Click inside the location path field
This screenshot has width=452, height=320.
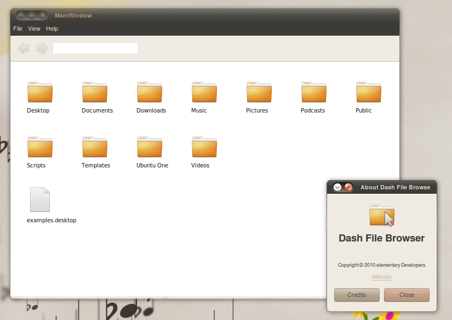pyautogui.click(x=95, y=48)
